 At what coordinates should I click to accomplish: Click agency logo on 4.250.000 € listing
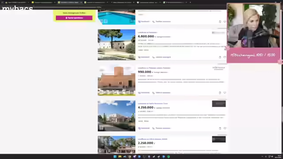point(219,104)
